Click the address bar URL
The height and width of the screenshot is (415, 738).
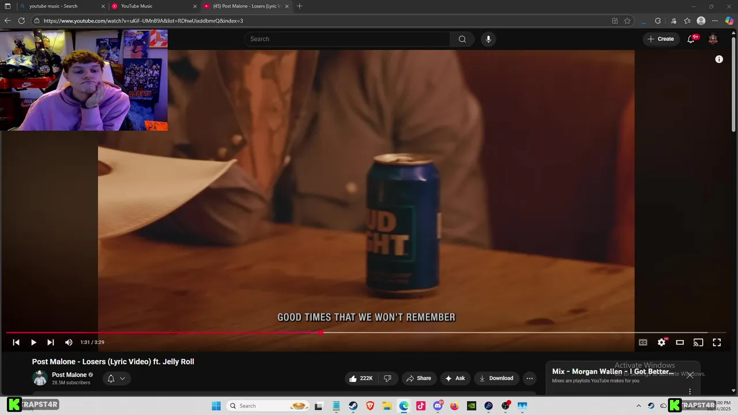(x=143, y=21)
